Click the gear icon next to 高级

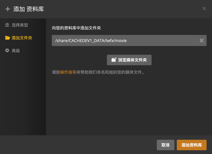pyautogui.click(x=7, y=51)
